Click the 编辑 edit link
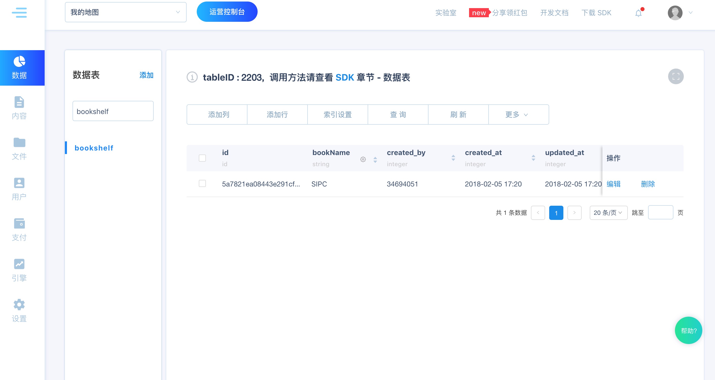Screen dimensions: 715x380 pos(613,184)
